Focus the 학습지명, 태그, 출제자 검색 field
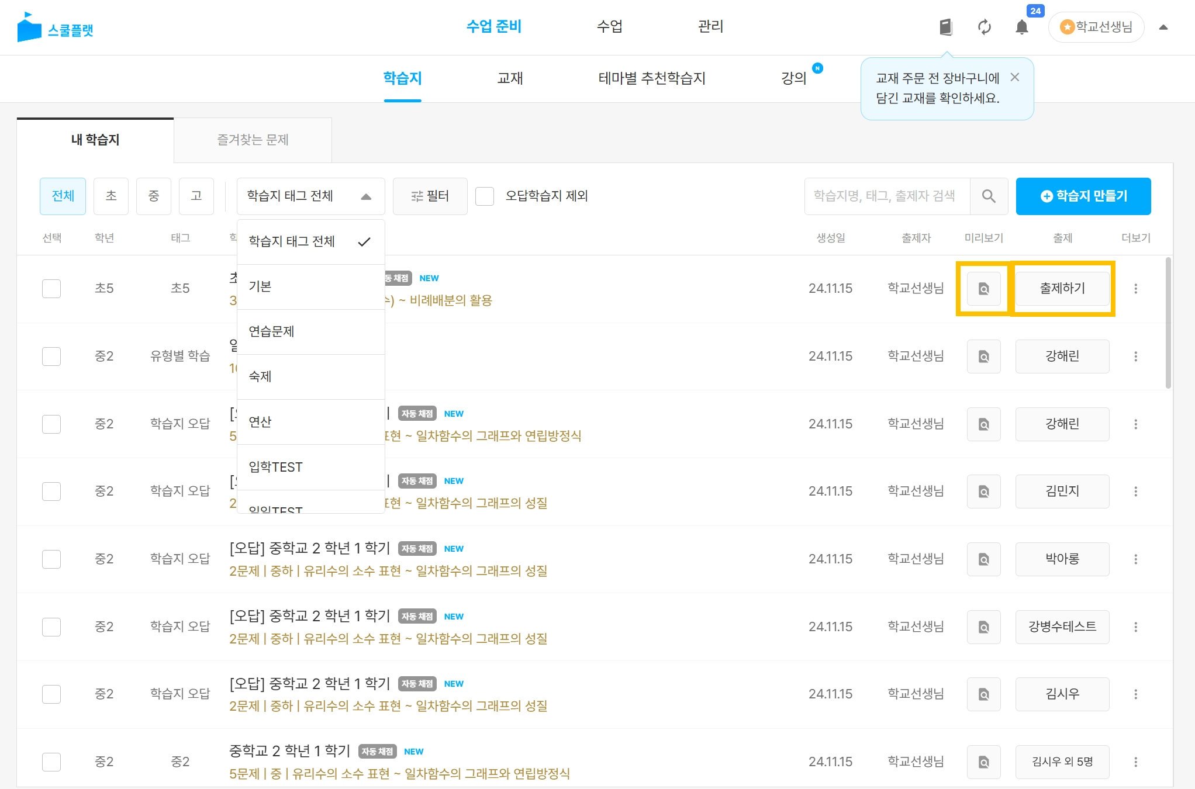The height and width of the screenshot is (789, 1195). (886, 196)
